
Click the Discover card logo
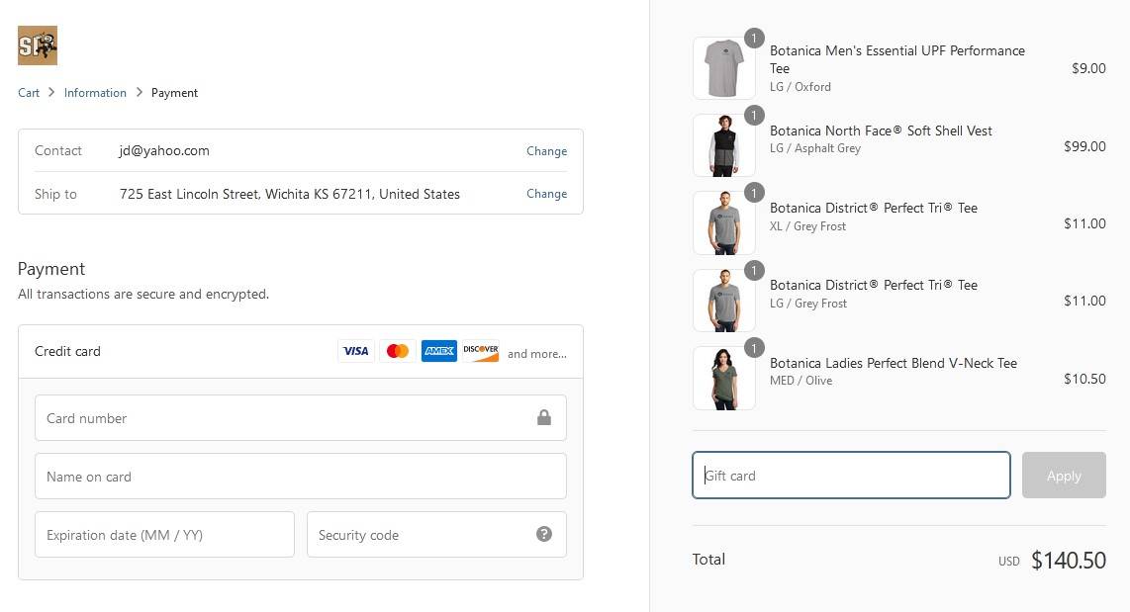[x=481, y=351]
